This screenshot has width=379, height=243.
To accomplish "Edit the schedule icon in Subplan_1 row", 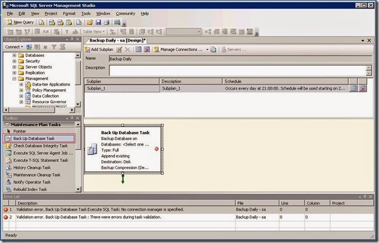I will 353,89.
